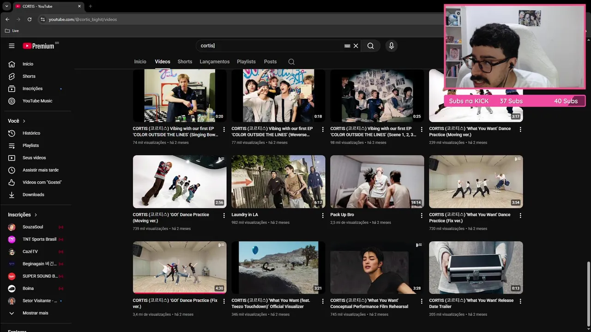Open more options for 'Laundry in LA'
Viewport: 591px width, 332px height.
pos(323,215)
